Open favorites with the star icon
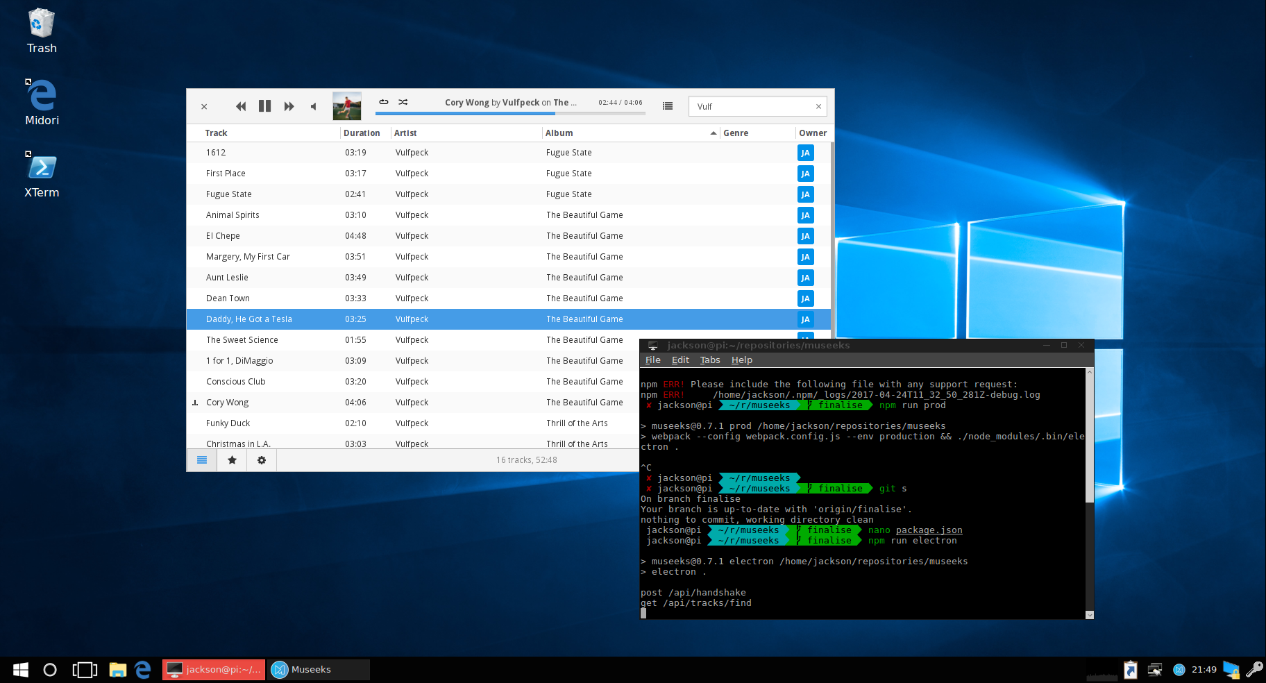 (x=233, y=460)
